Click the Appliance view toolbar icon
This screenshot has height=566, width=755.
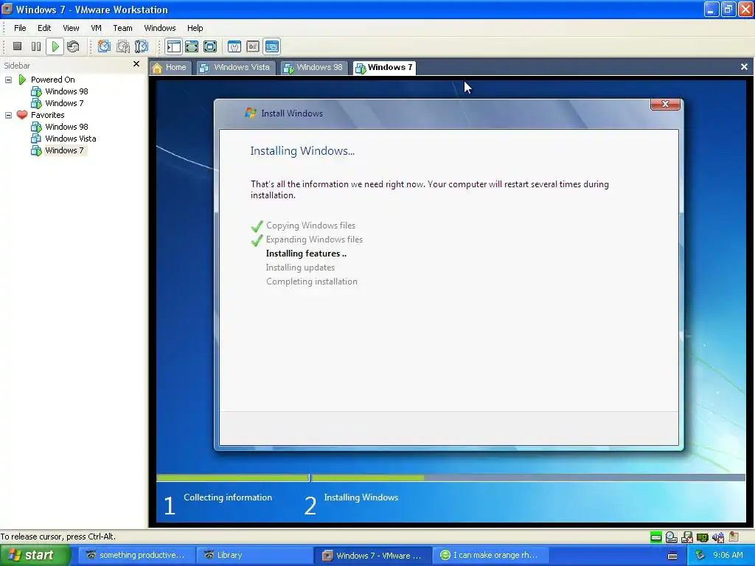[x=253, y=46]
